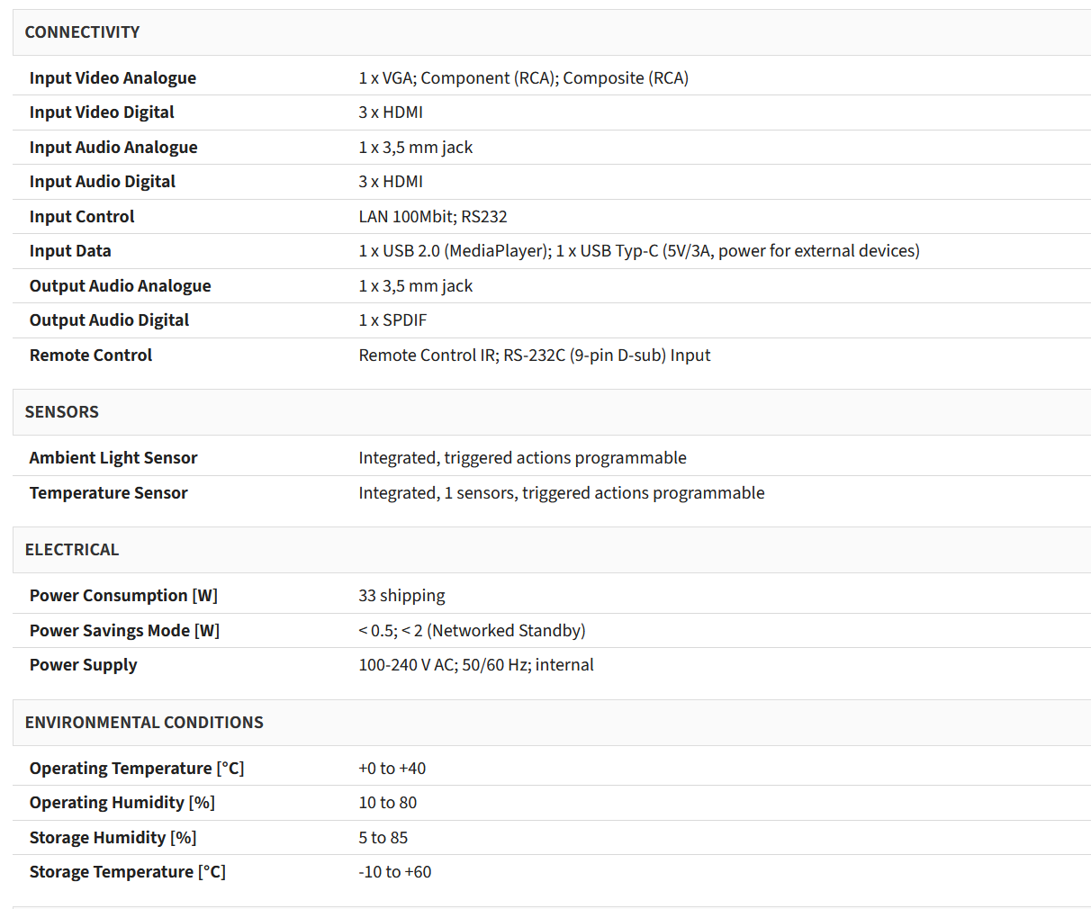Viewport: 1091px width, 909px height.
Task: Click the Input Video Digital row label
Action: pyautogui.click(x=102, y=112)
